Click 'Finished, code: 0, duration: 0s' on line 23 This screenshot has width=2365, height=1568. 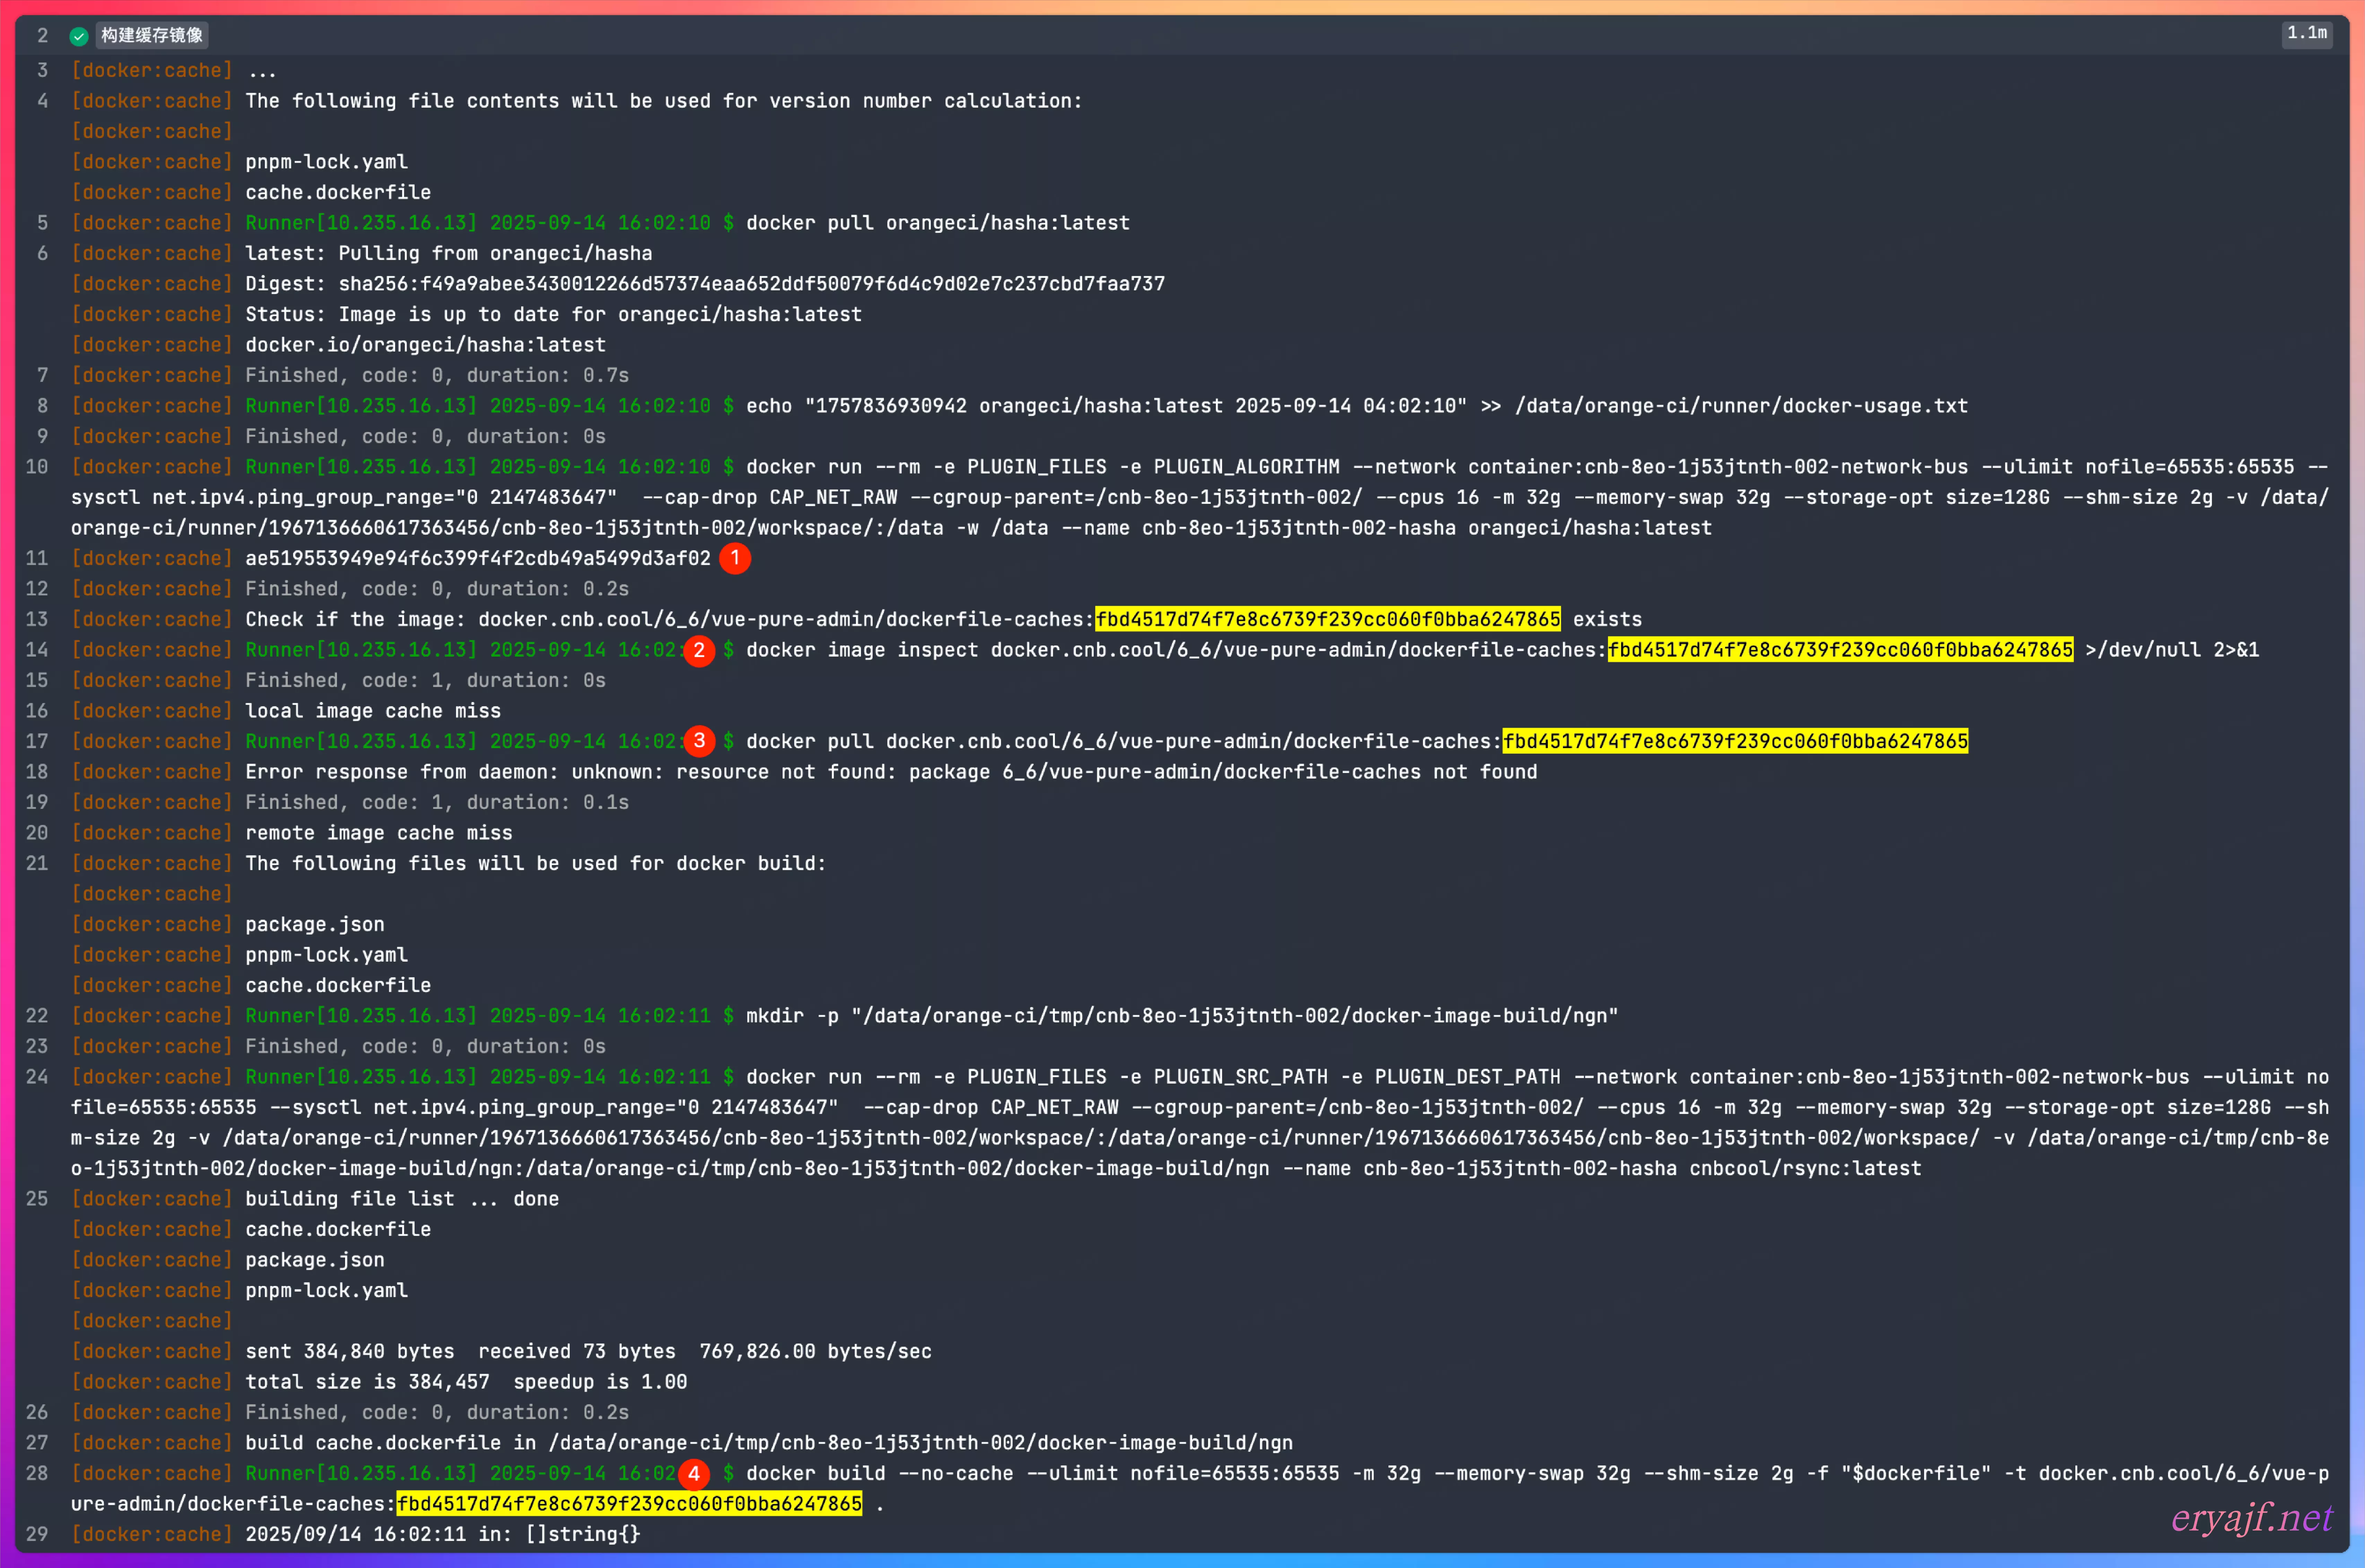click(x=426, y=1047)
